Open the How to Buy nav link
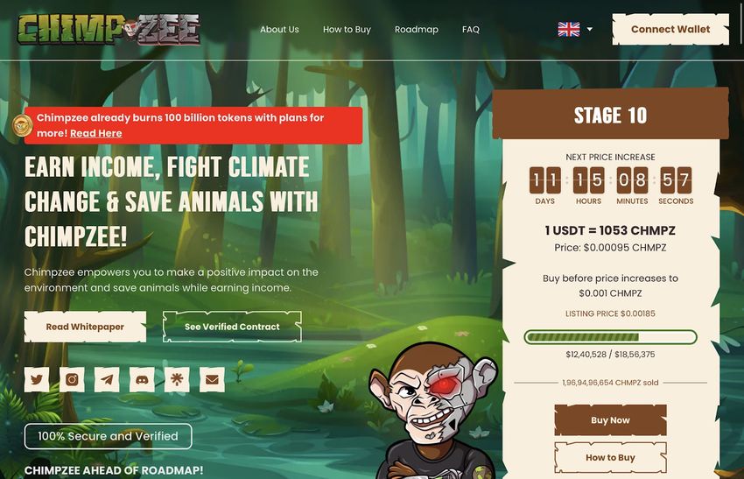Screen dimensions: 744x479 pyautogui.click(x=347, y=30)
